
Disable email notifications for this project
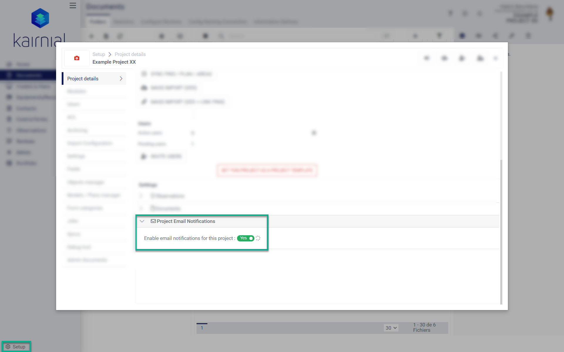tap(246, 238)
